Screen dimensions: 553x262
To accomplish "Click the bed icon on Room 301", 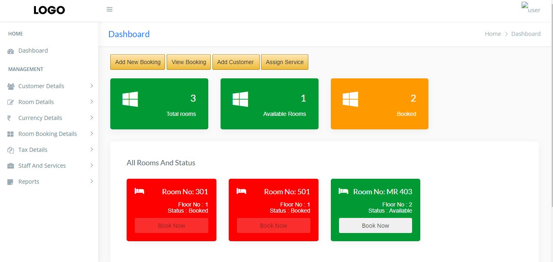I will 139,191.
